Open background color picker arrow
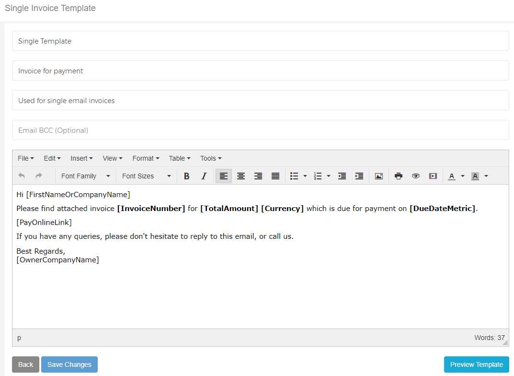Screen dimensions: 514x376 point(486,176)
